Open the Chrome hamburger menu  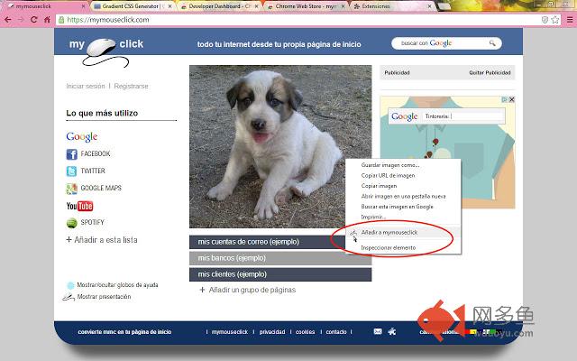point(570,20)
